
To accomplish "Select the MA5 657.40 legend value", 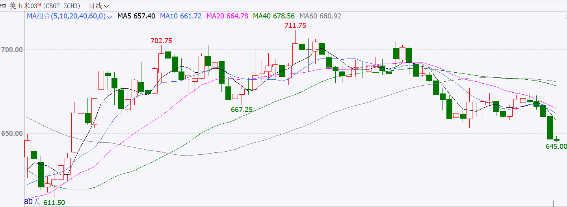I will (136, 16).
